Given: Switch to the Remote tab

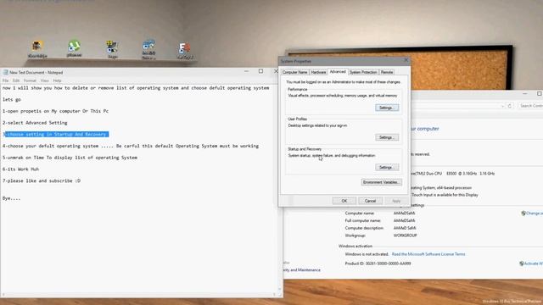Looking at the screenshot, I should (387, 72).
